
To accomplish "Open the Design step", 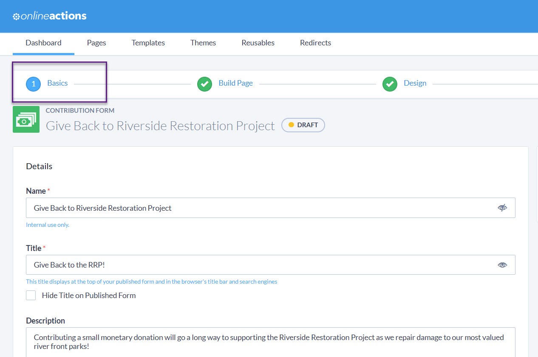I will click(415, 83).
